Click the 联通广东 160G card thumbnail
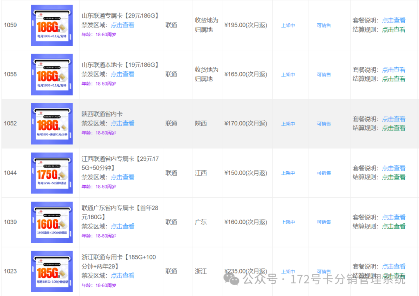Image resolution: width=419 pixels, height=296 pixels. point(52,222)
